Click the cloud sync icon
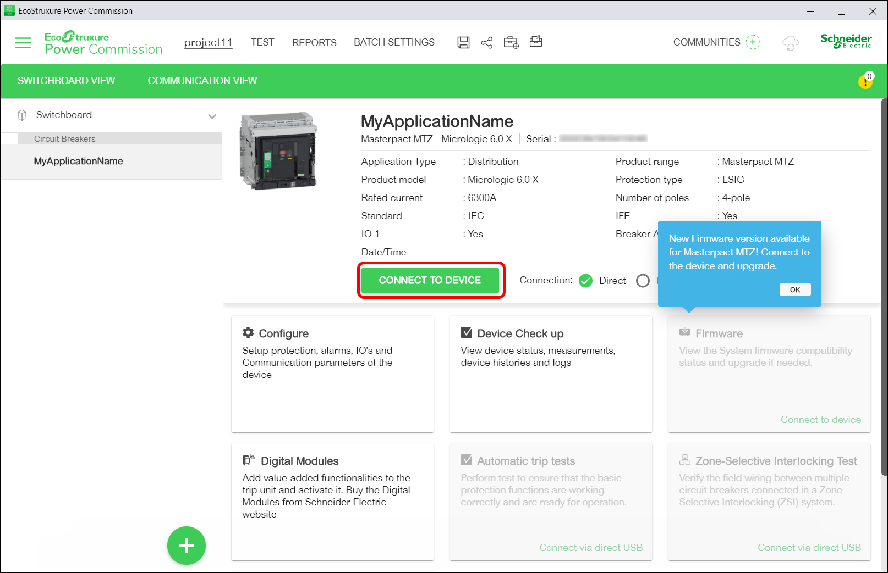The height and width of the screenshot is (573, 888). tap(791, 43)
